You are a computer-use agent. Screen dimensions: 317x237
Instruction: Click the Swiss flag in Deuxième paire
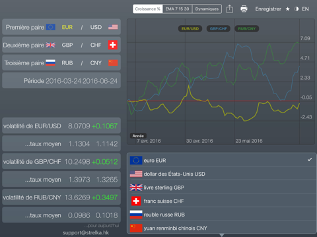click(x=113, y=45)
